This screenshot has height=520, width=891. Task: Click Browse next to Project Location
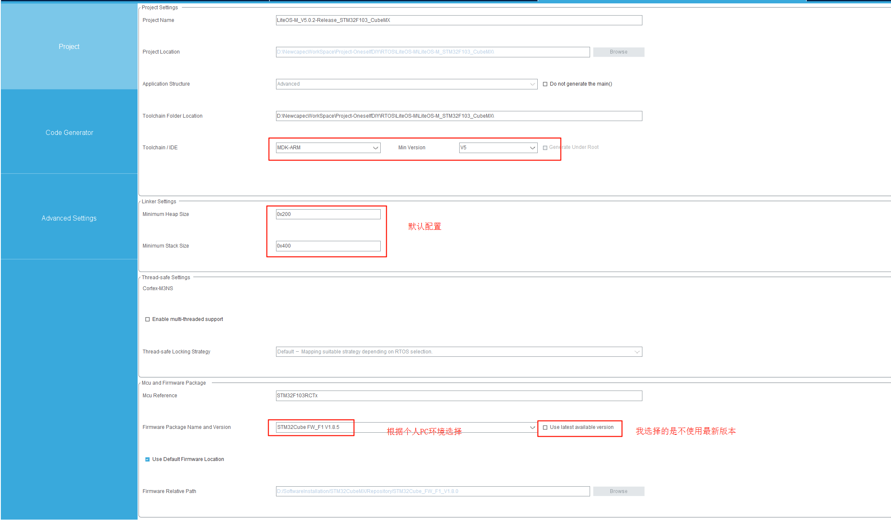point(618,52)
